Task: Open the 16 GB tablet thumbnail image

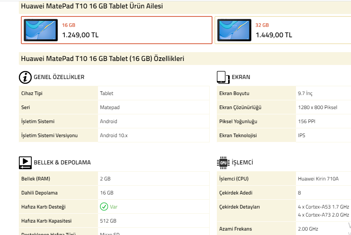Action: coord(41,30)
